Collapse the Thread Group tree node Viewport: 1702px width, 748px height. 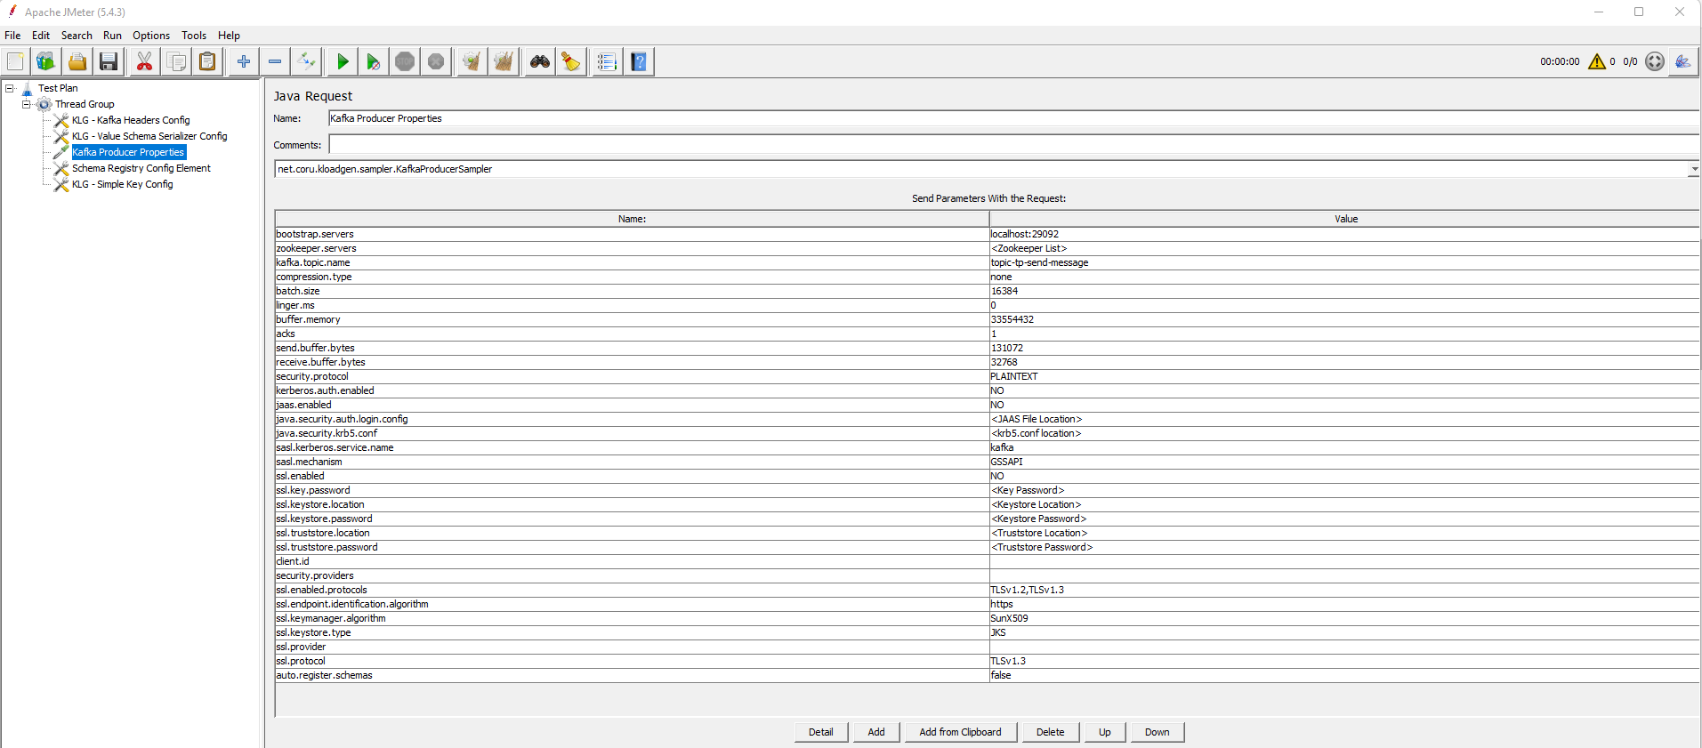pyautogui.click(x=27, y=104)
